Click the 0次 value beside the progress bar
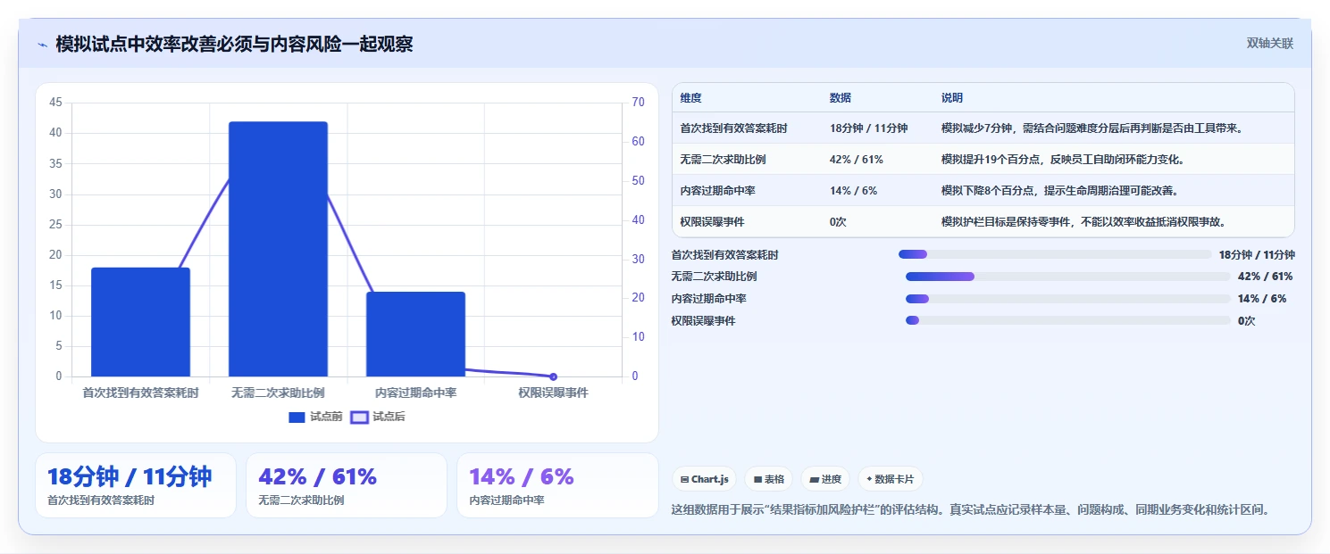The image size is (1330, 554). (x=1246, y=321)
